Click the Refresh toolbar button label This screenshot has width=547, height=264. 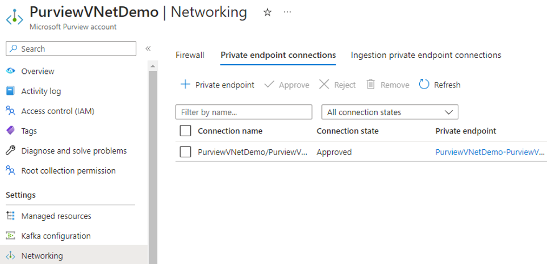[x=447, y=85]
